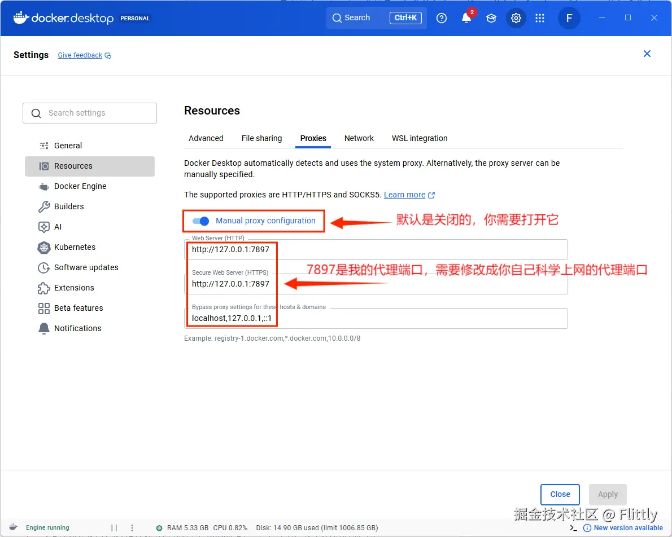The width and height of the screenshot is (672, 537).
Task: Open the Extensions section
Action: [73, 288]
